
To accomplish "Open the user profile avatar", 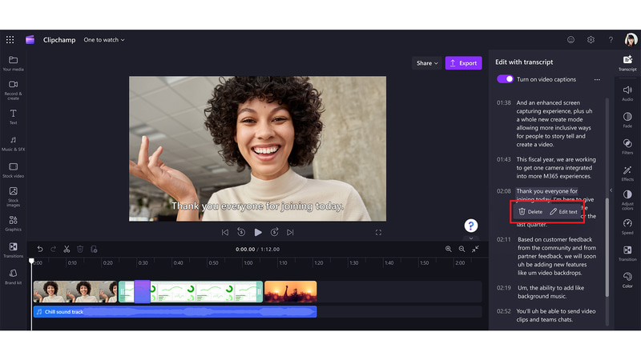I will [x=631, y=39].
